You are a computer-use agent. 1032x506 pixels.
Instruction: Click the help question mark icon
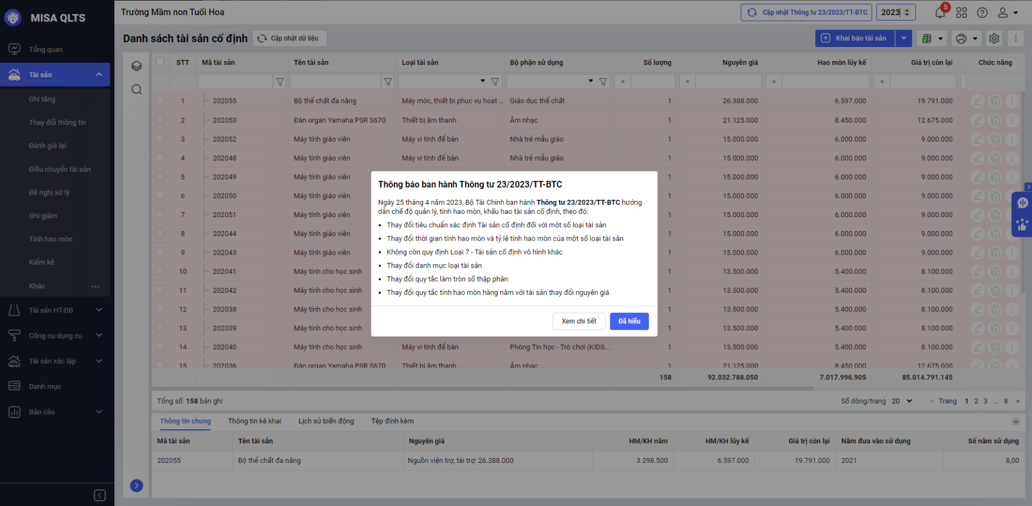982,12
